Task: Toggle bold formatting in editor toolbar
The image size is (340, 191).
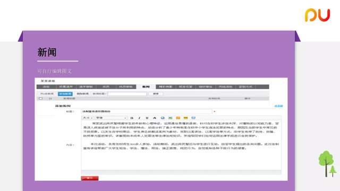Action: tap(132, 118)
